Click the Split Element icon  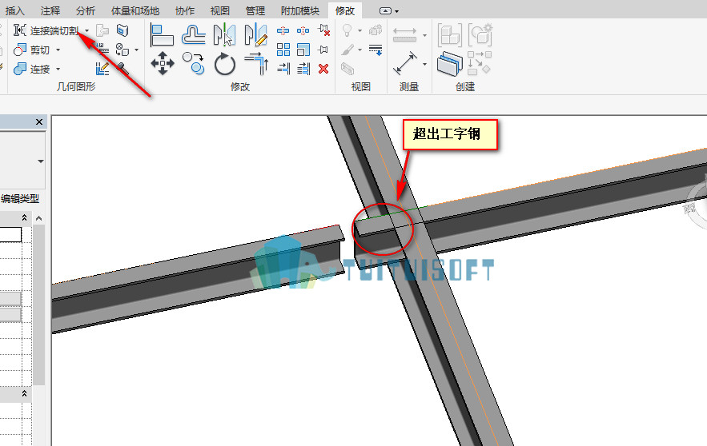point(283,30)
